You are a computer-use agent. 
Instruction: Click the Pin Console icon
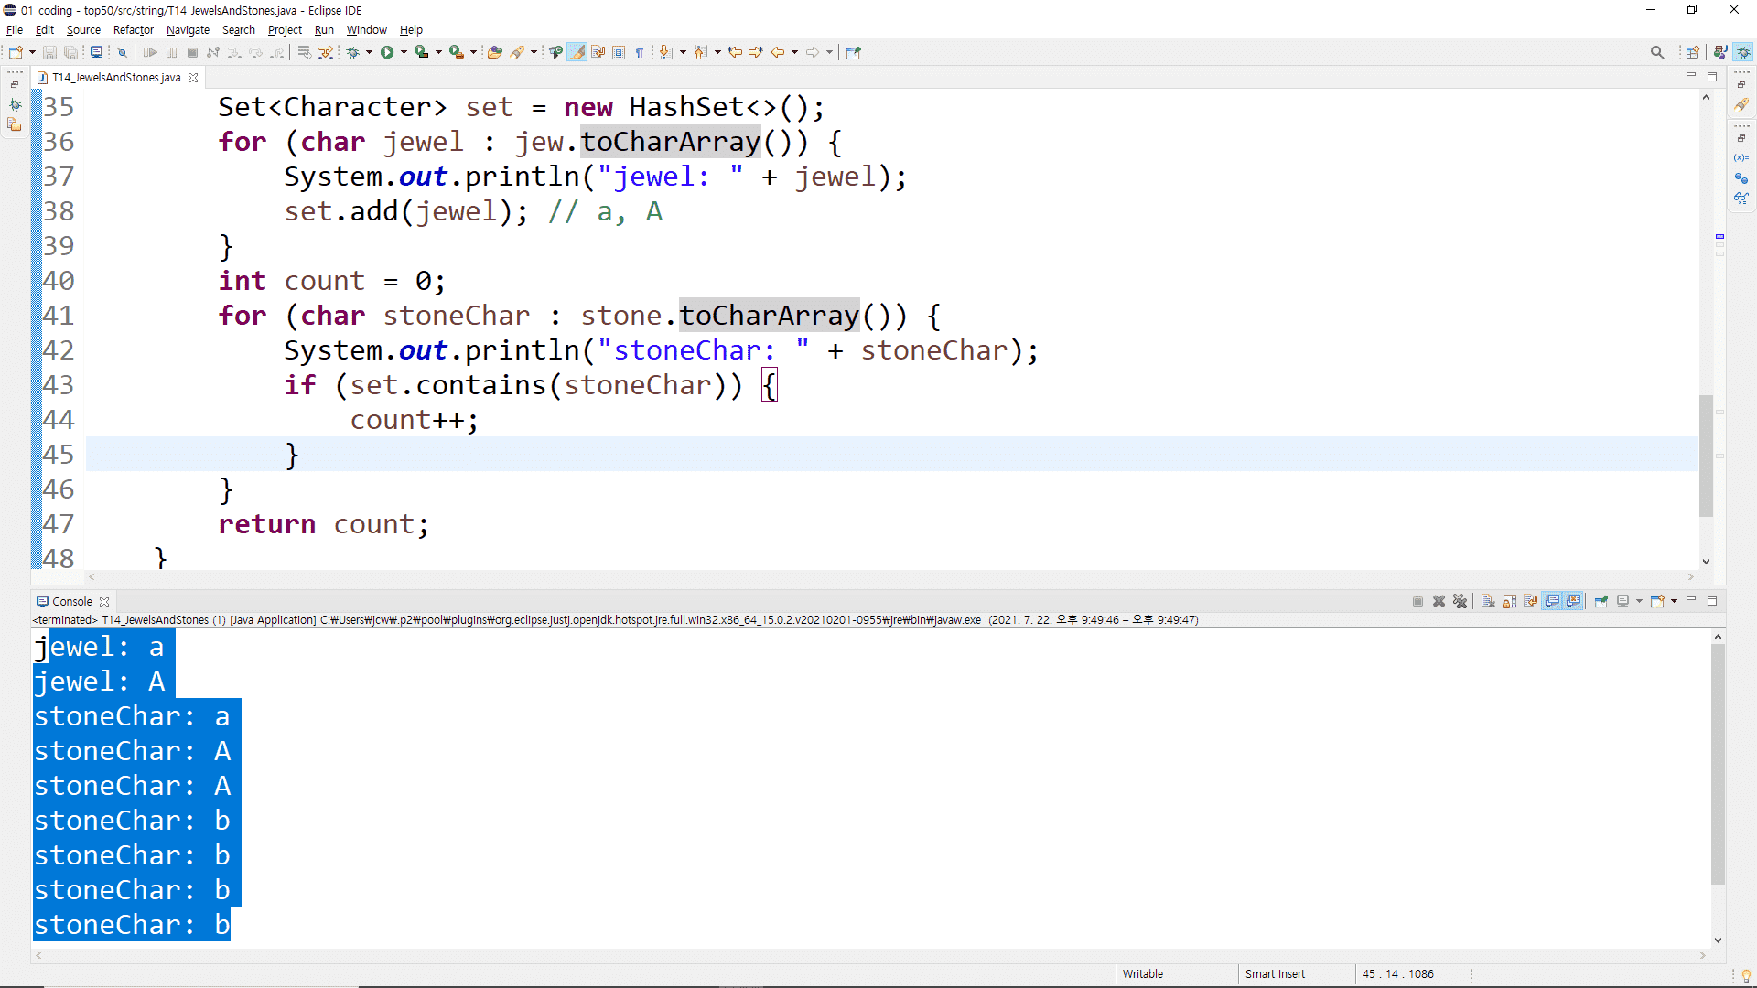coord(1601,601)
